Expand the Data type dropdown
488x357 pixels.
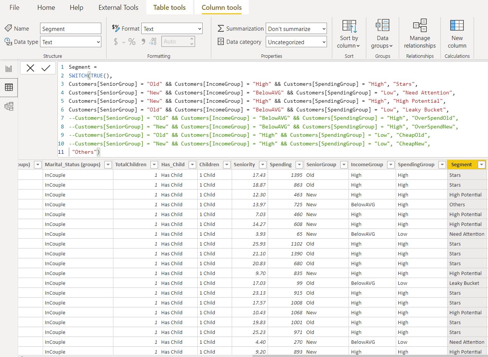71,42
